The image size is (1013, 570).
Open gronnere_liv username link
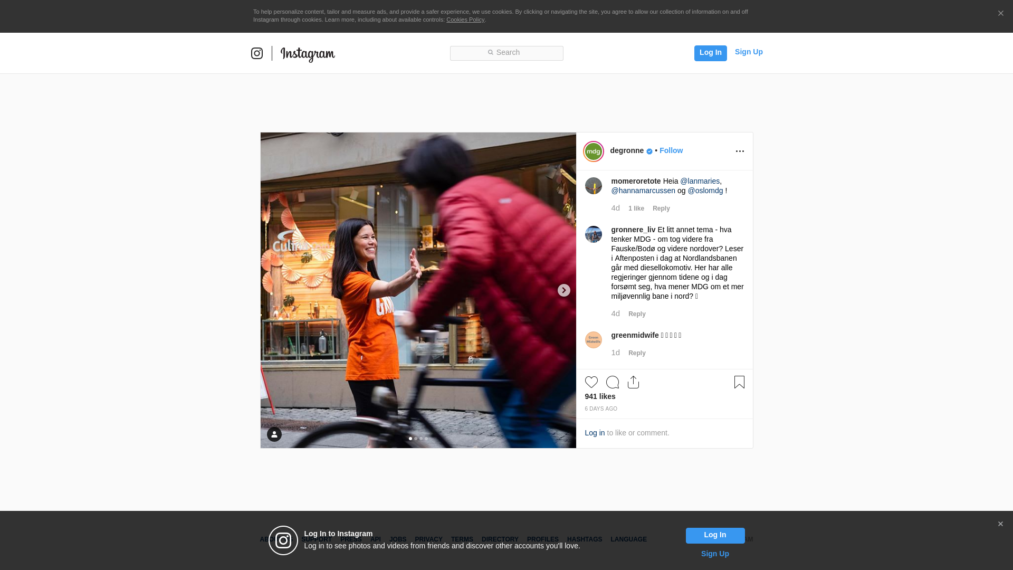pyautogui.click(x=633, y=230)
